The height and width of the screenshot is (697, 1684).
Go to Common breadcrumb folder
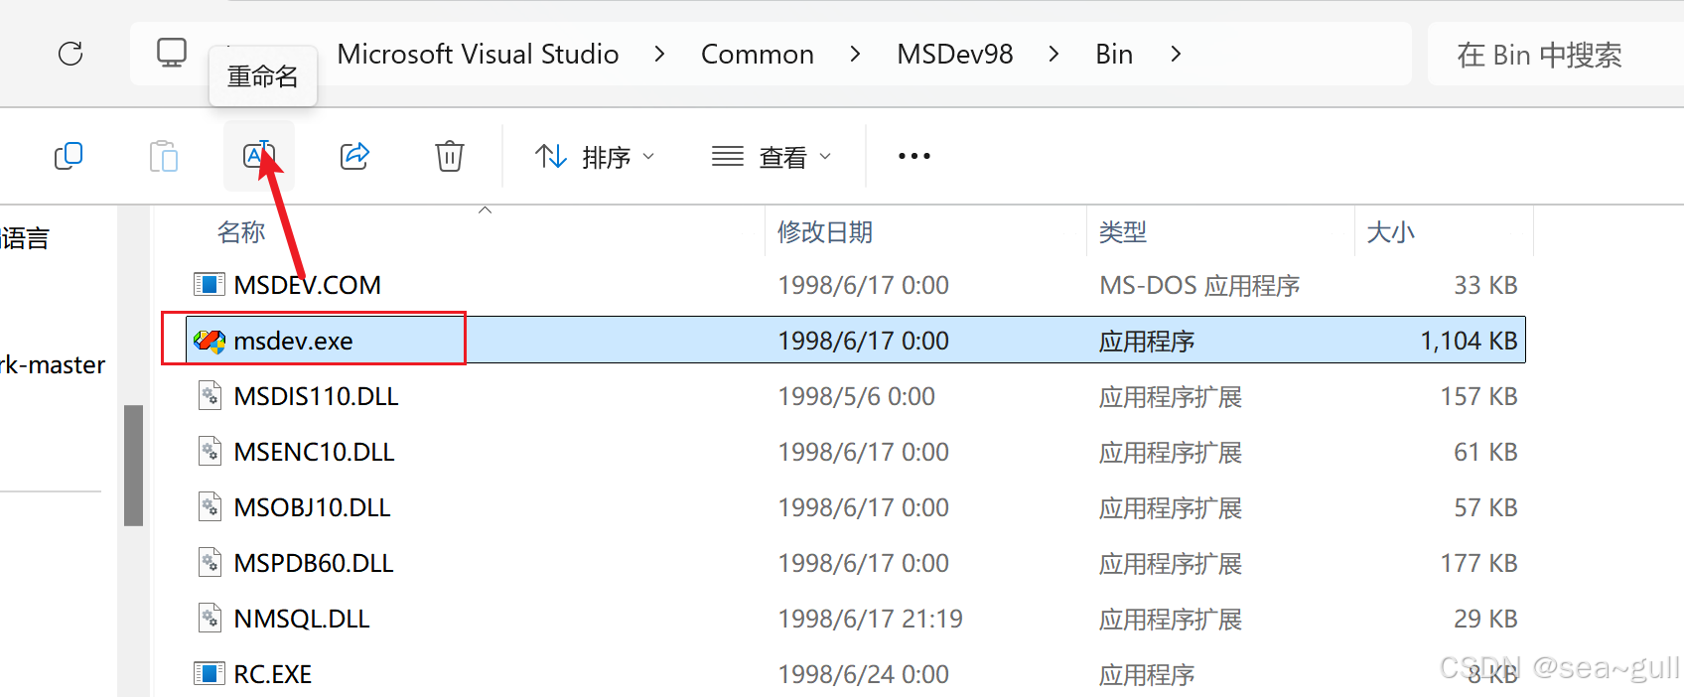758,54
